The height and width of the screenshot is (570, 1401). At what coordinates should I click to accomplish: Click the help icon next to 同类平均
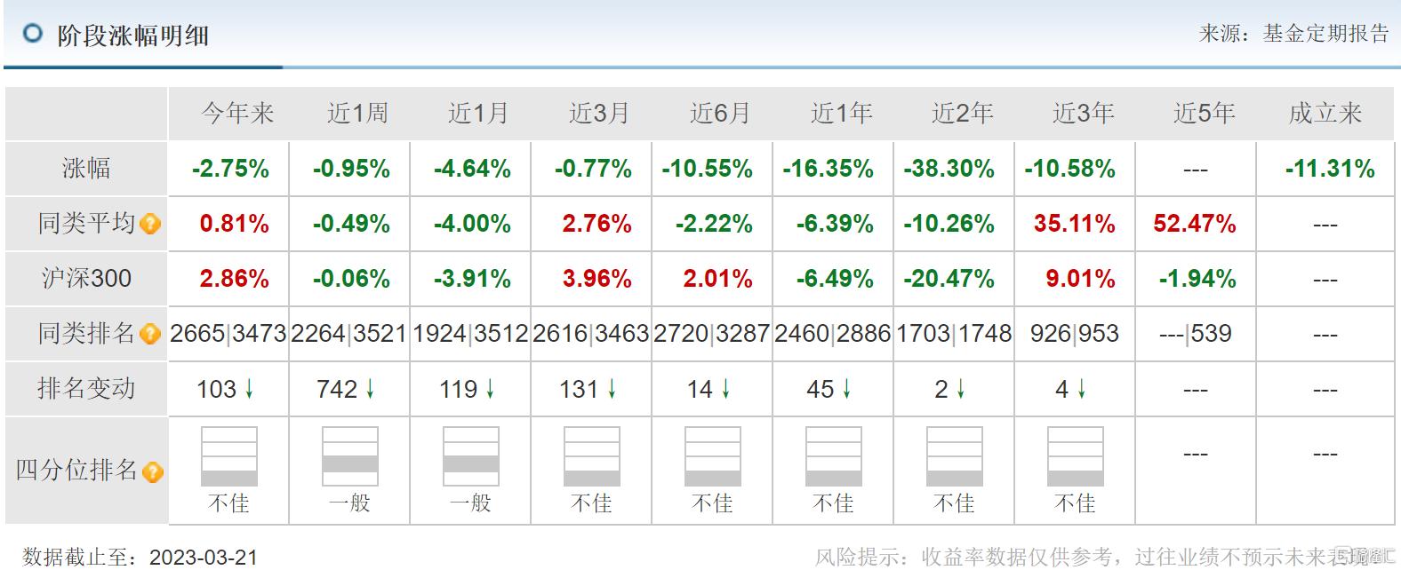(x=150, y=224)
